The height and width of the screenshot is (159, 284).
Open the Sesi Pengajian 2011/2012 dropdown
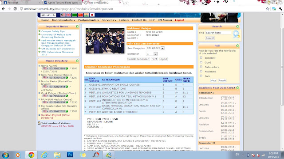(155, 48)
